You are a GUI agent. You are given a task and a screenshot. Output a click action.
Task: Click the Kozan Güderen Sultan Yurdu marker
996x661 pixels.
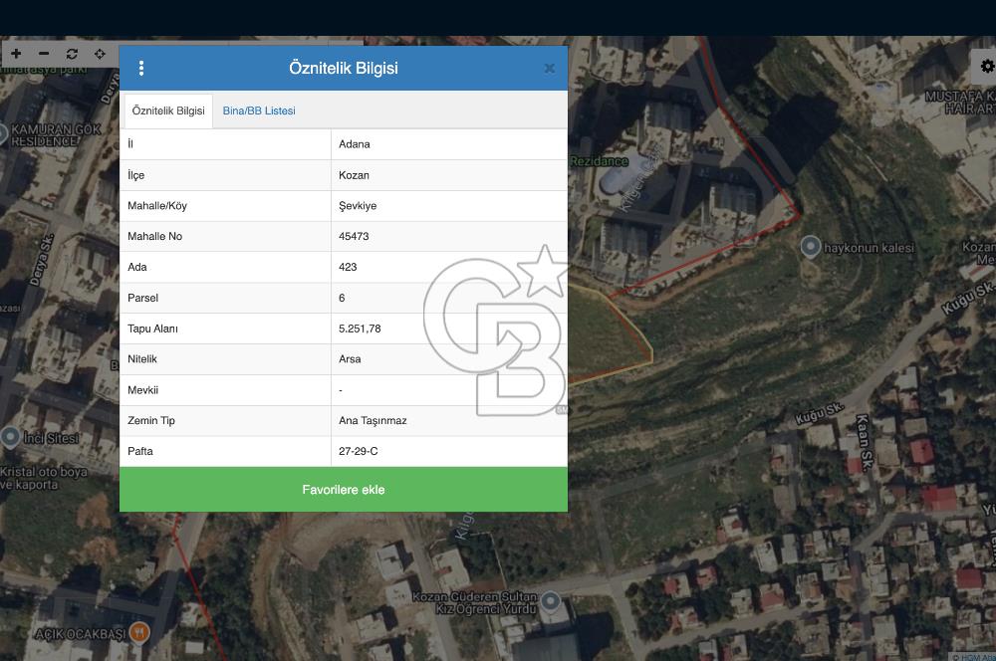(x=550, y=601)
